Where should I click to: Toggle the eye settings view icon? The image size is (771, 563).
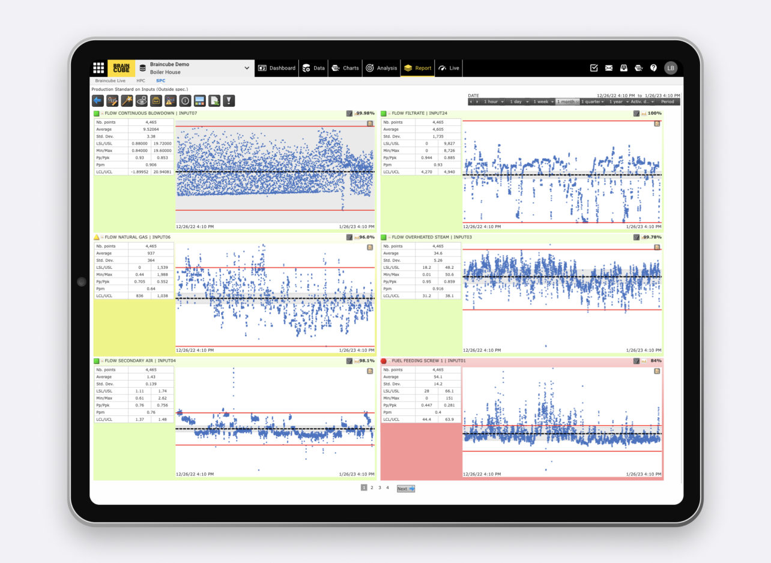point(141,101)
